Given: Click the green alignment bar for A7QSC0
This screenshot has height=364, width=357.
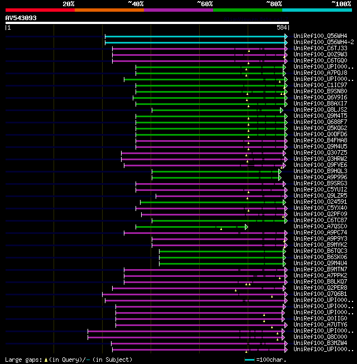Looking at the screenshot, I should point(190,227).
